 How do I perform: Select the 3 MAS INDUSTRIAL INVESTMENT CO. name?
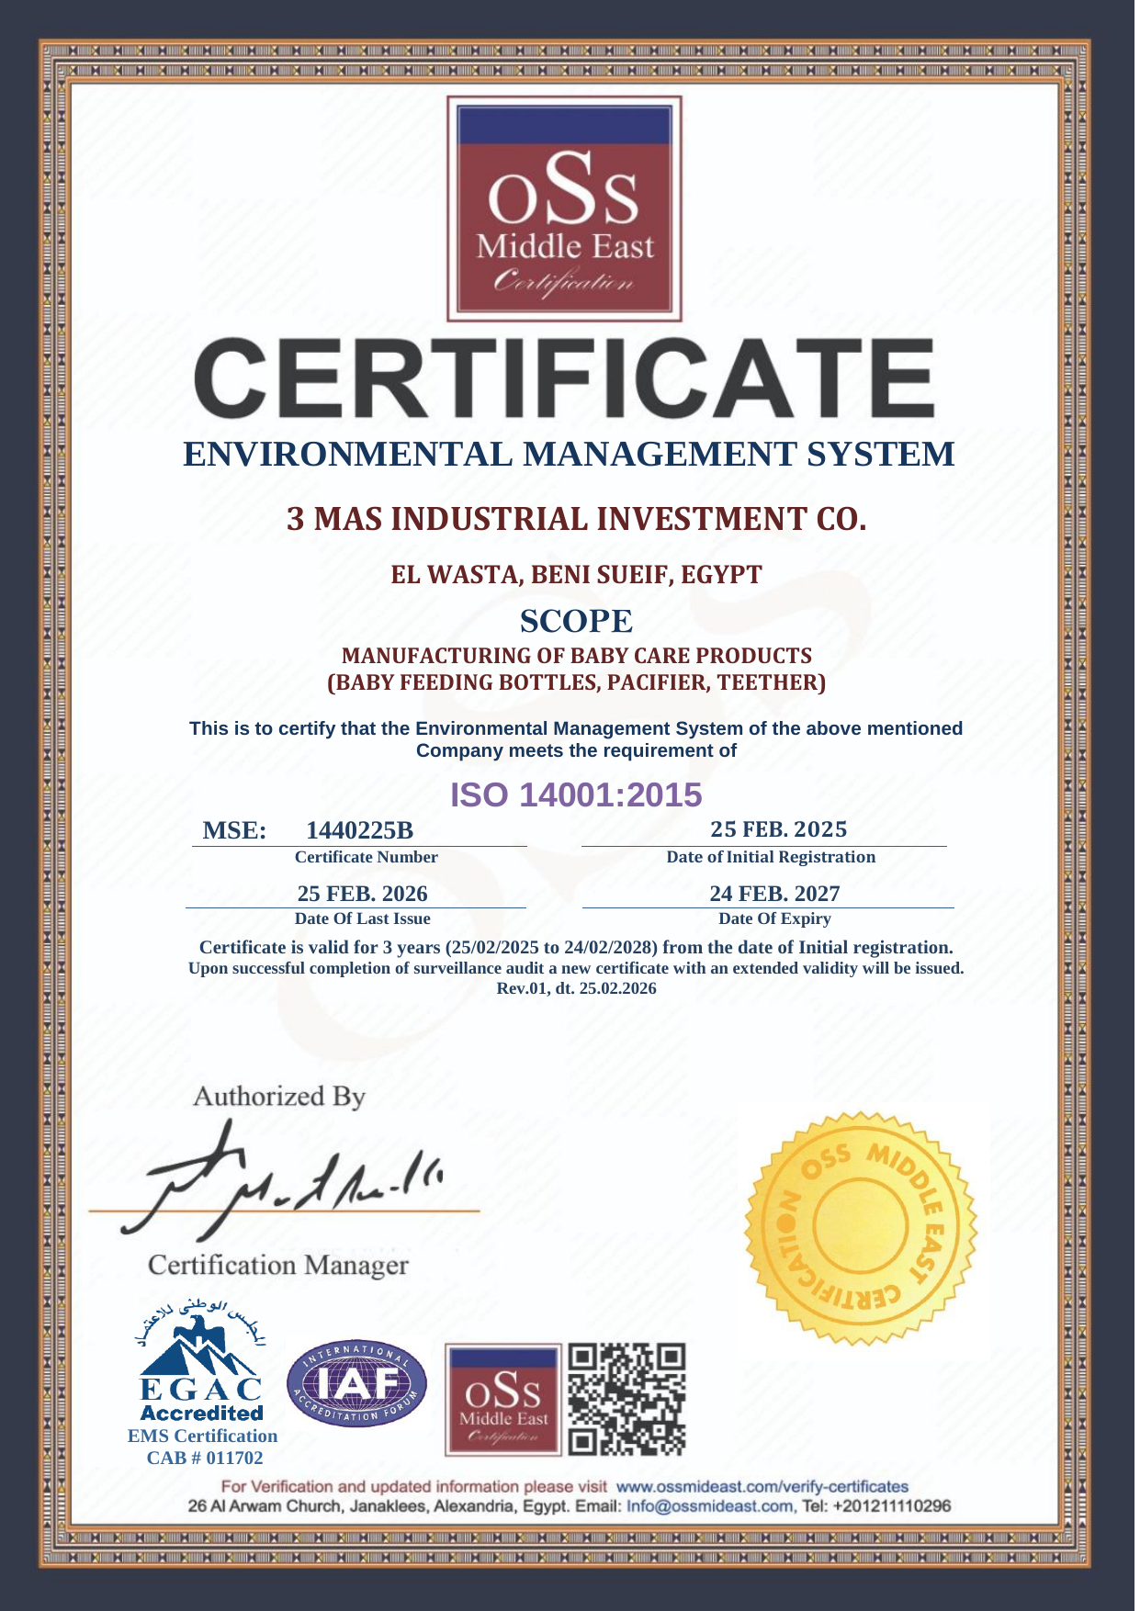pyautogui.click(x=577, y=519)
